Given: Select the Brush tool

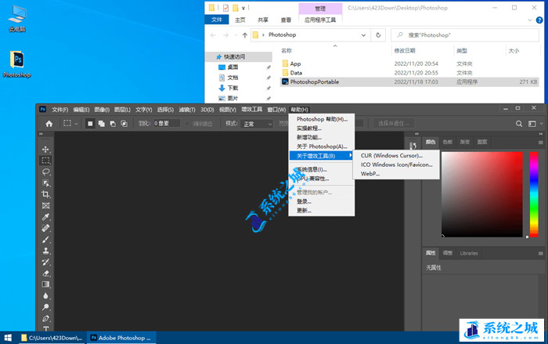Looking at the screenshot, I should (x=45, y=239).
